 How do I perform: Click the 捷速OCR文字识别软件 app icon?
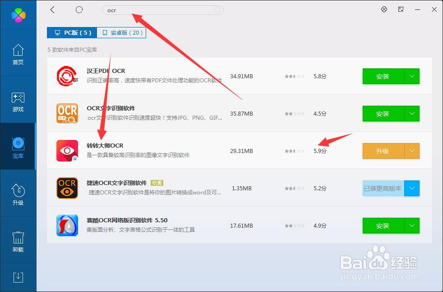click(67, 188)
